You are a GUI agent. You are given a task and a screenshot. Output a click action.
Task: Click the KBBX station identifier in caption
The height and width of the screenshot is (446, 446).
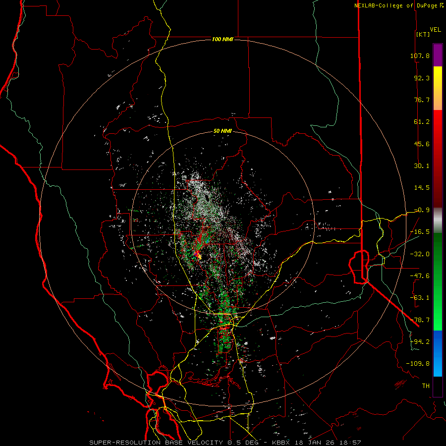[281, 443]
